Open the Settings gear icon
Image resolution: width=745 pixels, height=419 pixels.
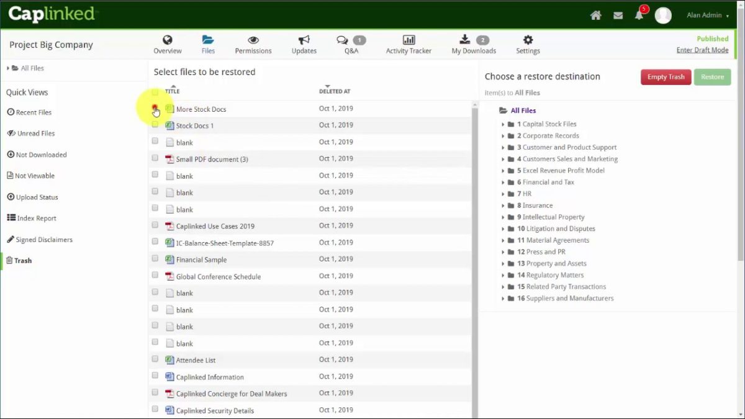coord(528,40)
